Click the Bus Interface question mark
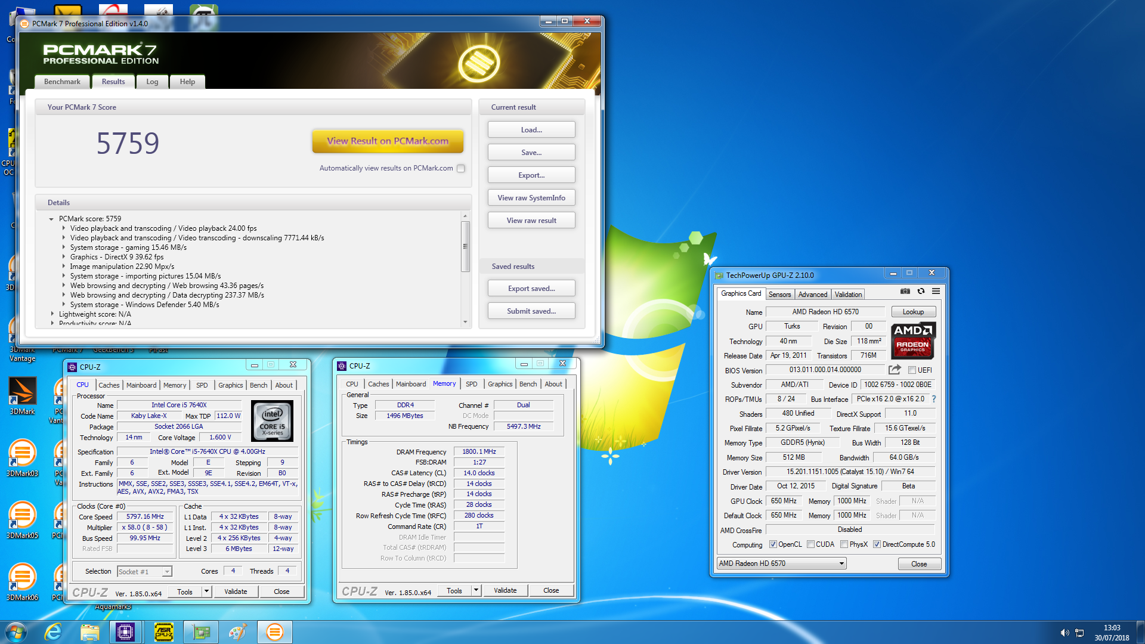This screenshot has width=1145, height=644. [934, 399]
